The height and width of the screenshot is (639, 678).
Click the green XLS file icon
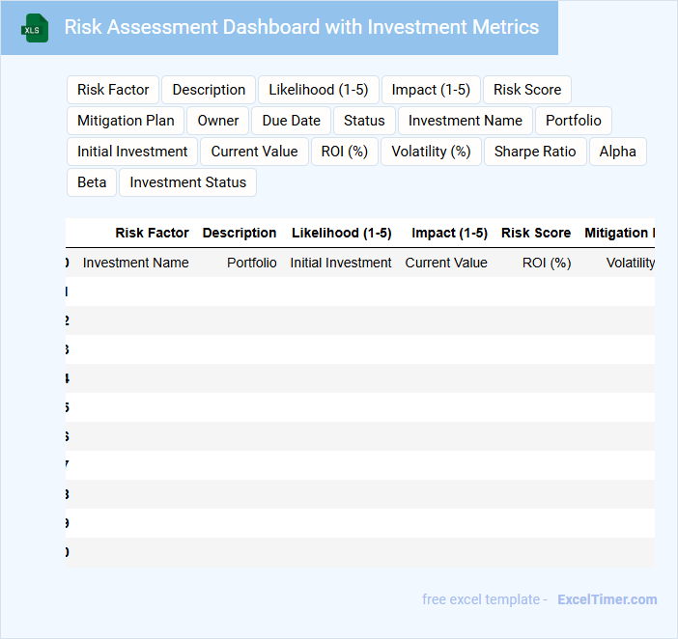pyautogui.click(x=35, y=28)
